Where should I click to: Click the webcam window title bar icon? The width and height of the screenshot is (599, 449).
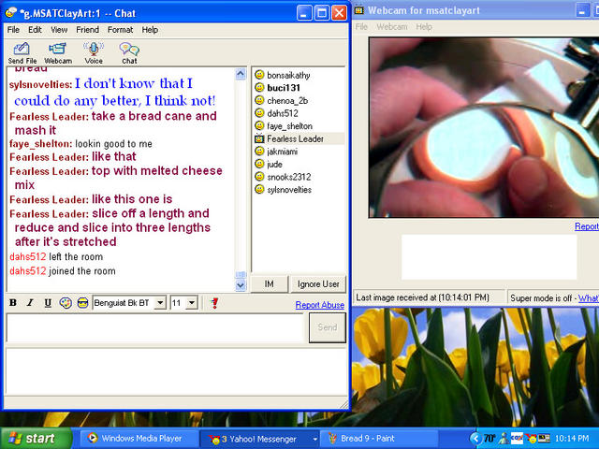[x=359, y=10]
